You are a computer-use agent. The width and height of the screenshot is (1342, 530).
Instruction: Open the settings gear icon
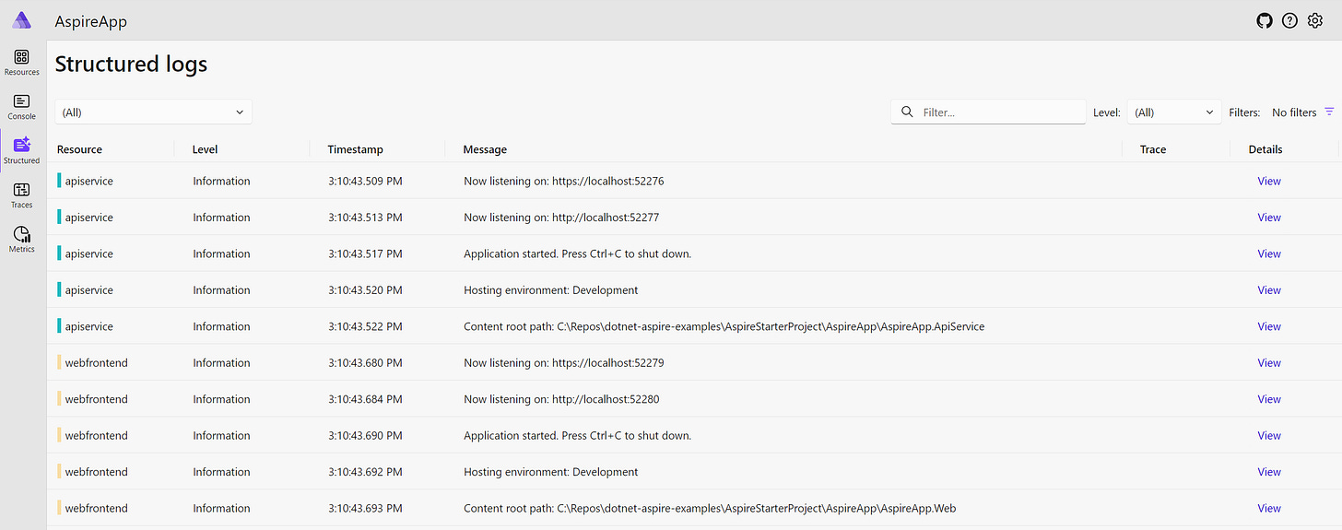coord(1315,20)
